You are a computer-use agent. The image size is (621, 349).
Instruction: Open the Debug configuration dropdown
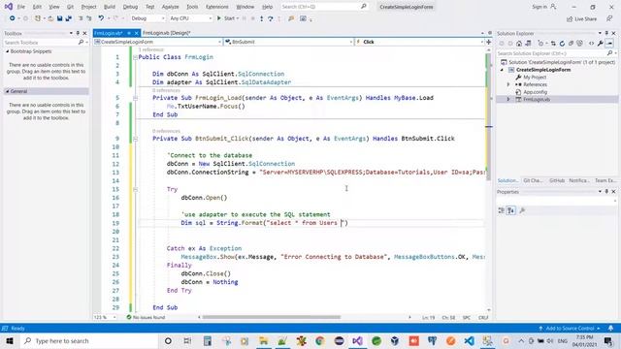[147, 18]
